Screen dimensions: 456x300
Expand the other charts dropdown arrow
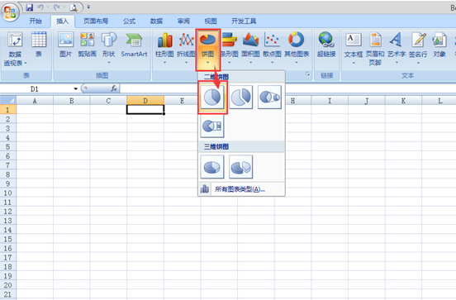(x=297, y=62)
